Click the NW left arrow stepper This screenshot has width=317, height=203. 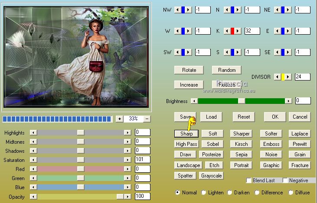click(x=178, y=10)
